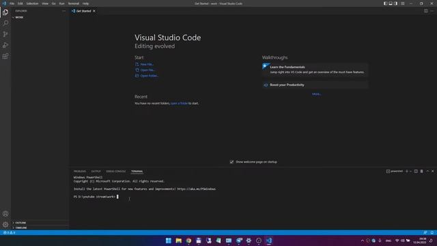Open the Go menu
This screenshot has width=437, height=246.
tap(53, 3)
